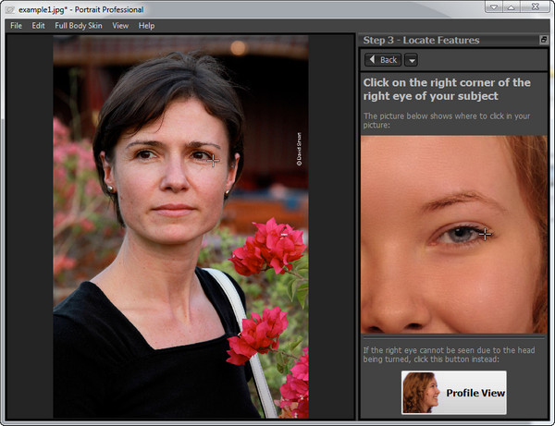Open the View menu

point(120,26)
